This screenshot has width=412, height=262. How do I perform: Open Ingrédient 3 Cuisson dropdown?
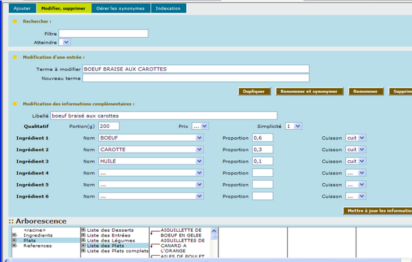click(356, 161)
